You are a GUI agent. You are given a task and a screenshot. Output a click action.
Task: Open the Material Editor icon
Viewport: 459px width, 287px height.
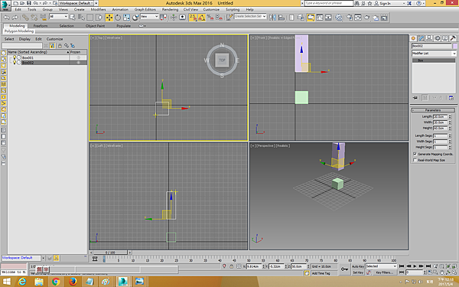point(339,18)
